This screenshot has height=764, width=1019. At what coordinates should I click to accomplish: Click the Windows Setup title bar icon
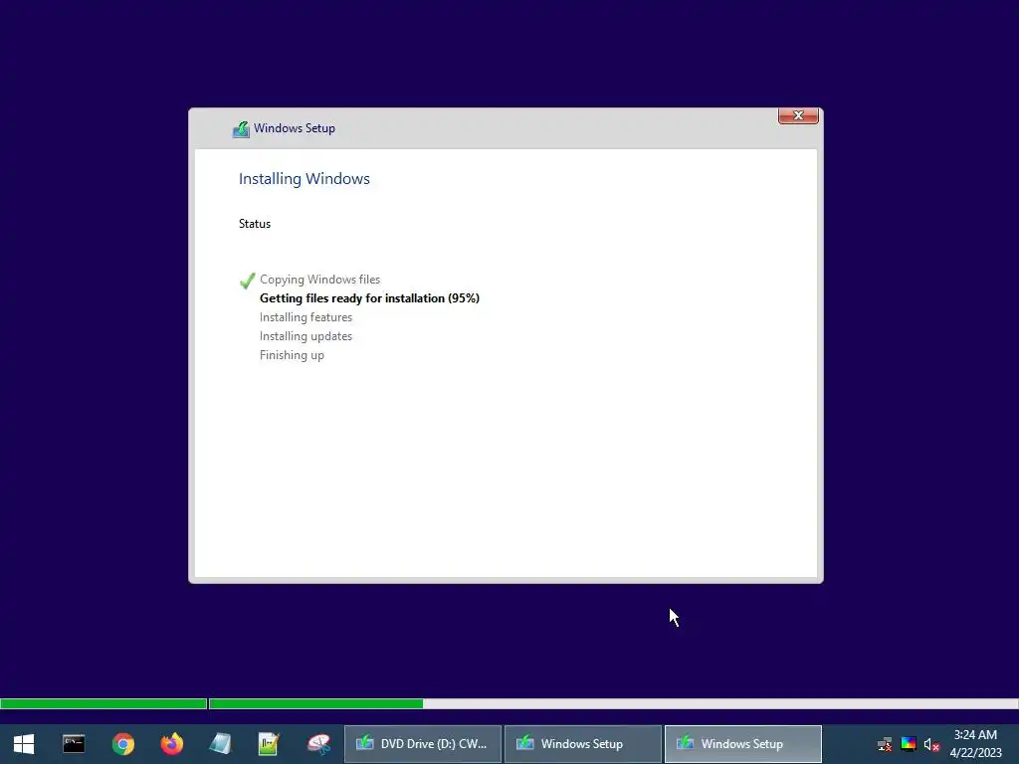pyautogui.click(x=241, y=129)
